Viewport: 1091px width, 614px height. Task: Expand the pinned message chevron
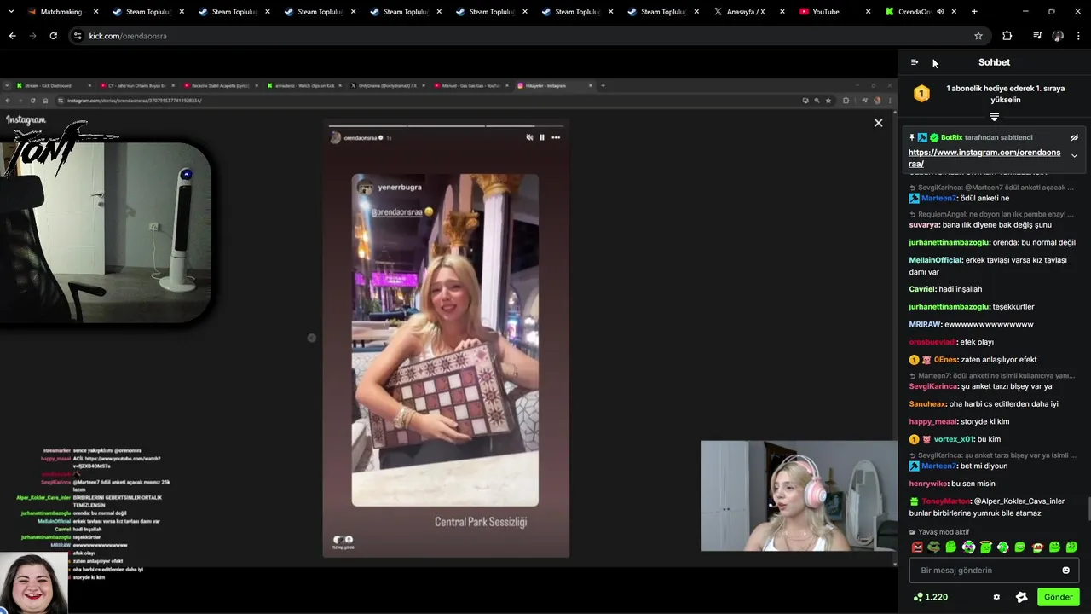pos(1074,156)
